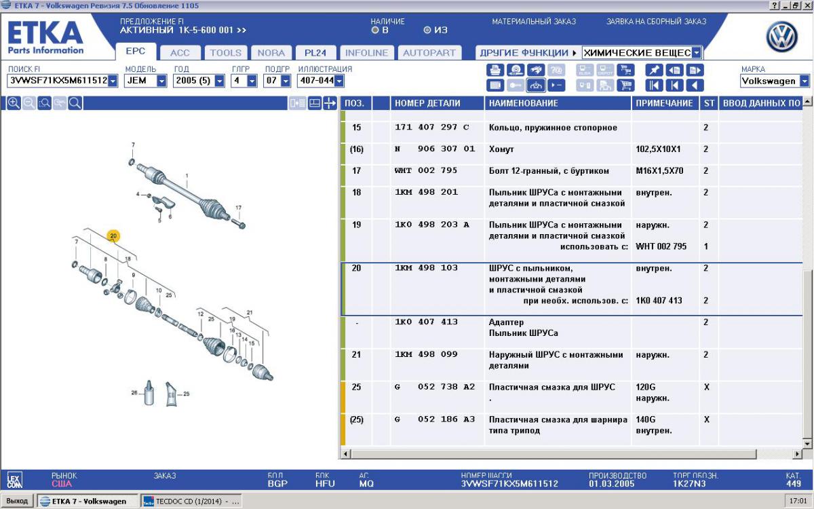This screenshot has width=814, height=509.
Task: Open the ИЛЛЮСТРАЦИЯ dropdown showing 407-044
Action: (339, 81)
